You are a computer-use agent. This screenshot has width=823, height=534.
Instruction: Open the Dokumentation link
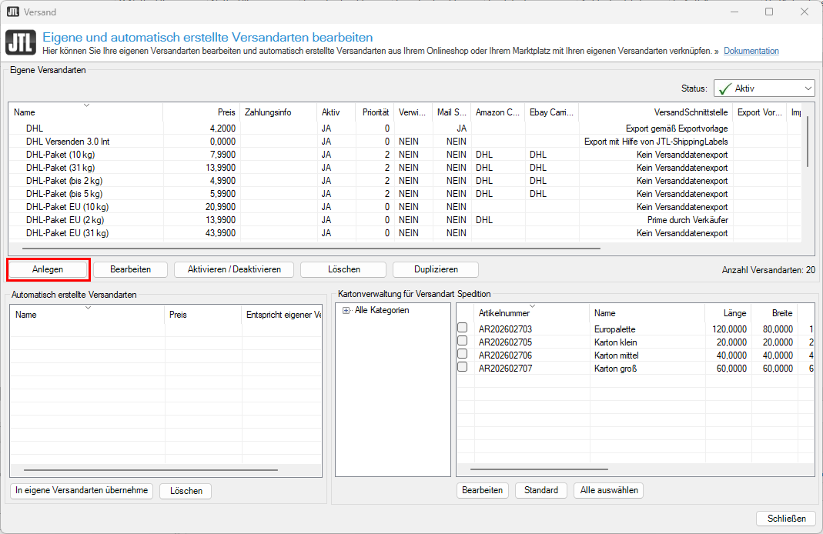click(751, 51)
